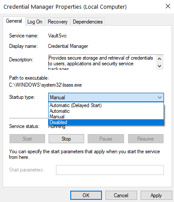Stop the Credential Manager service
Image resolution: width=174 pixels, height=202 pixels.
point(66,139)
